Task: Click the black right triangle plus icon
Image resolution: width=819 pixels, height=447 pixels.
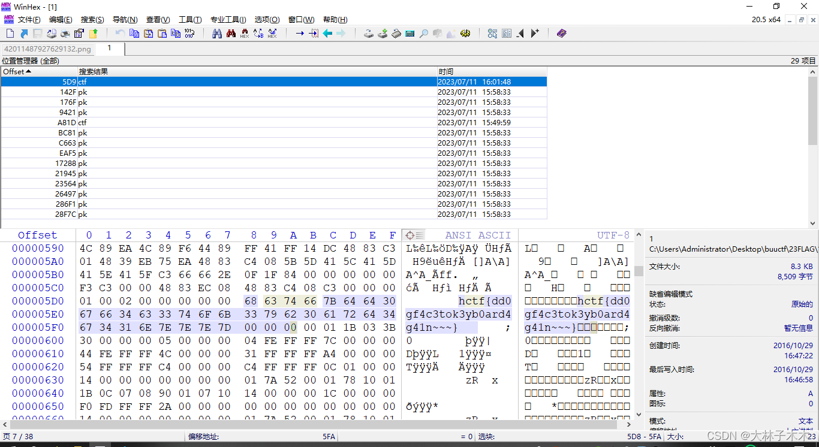Action: (x=535, y=34)
